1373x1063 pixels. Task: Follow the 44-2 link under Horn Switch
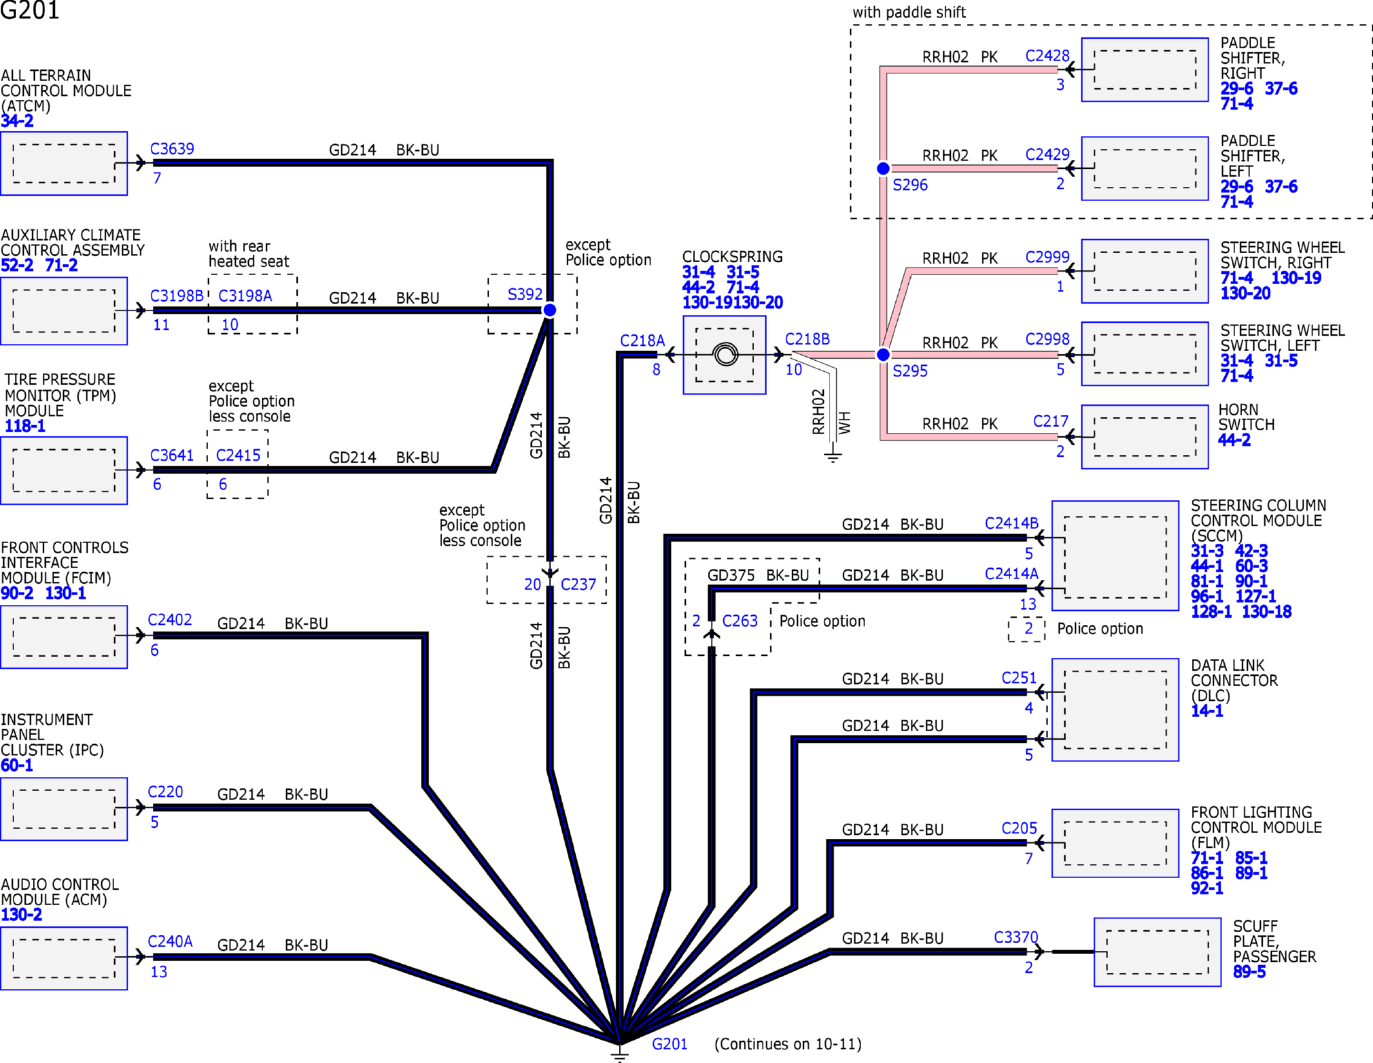tap(1234, 440)
